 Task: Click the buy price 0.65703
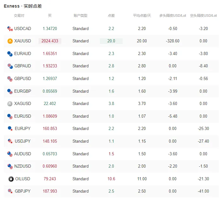[50, 154]
